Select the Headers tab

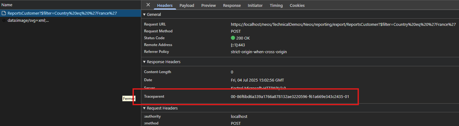165,5
